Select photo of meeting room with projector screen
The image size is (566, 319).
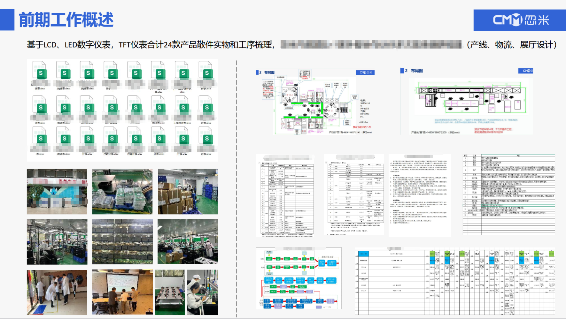pos(122,292)
